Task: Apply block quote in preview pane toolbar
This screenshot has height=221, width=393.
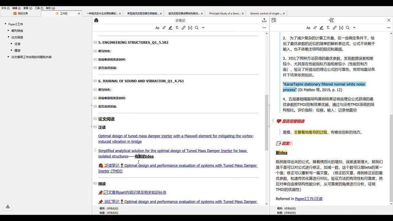Action: pyautogui.click(x=354, y=28)
